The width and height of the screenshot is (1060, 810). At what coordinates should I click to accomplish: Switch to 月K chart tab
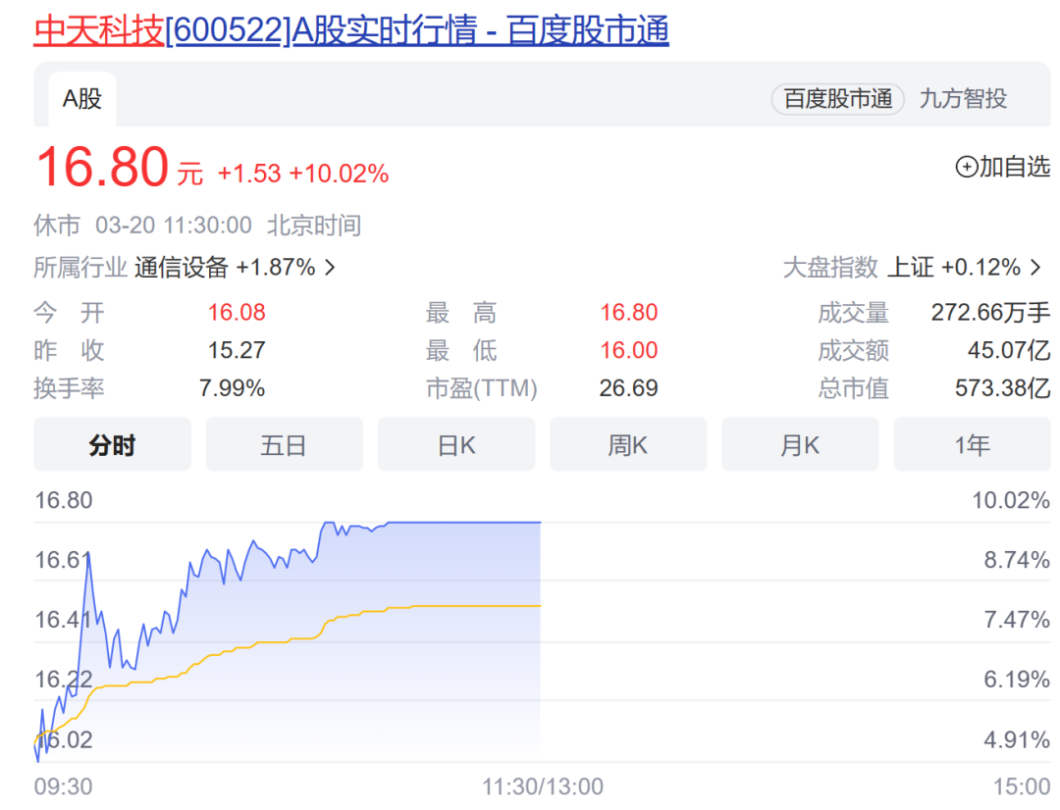[800, 444]
